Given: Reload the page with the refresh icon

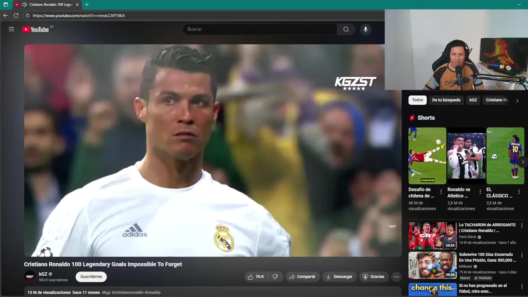Looking at the screenshot, I should (16, 15).
